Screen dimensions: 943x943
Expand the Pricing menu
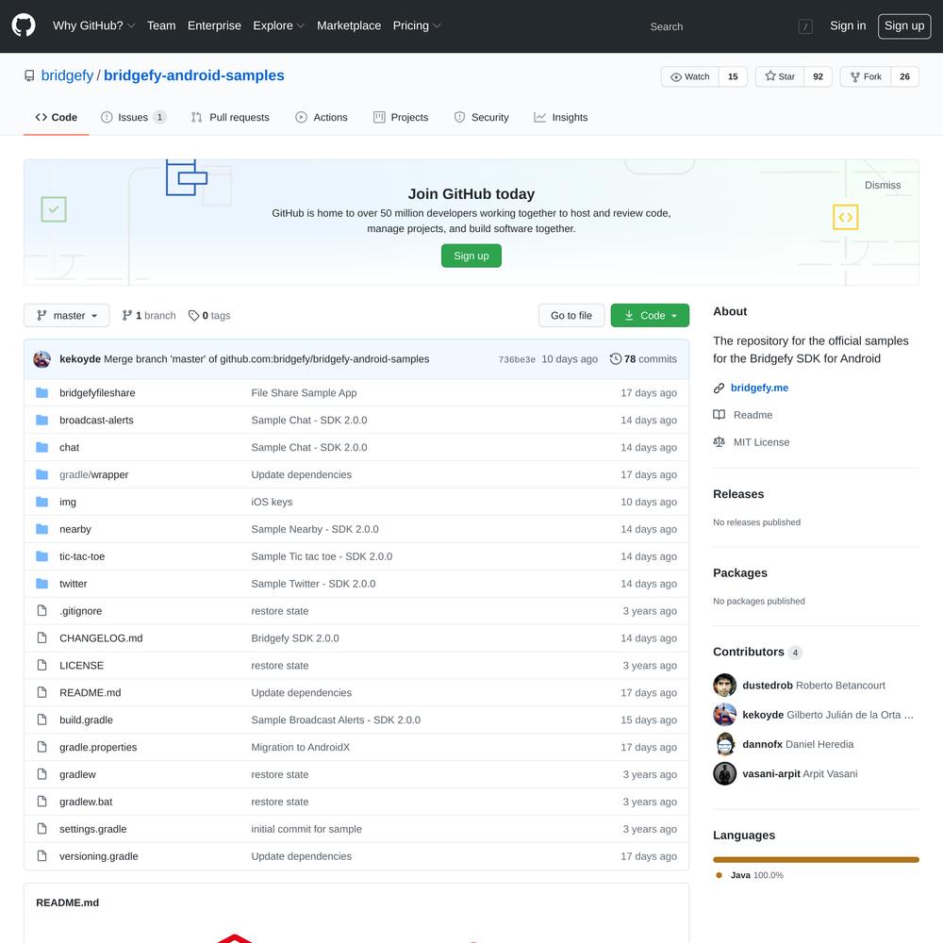[417, 25]
